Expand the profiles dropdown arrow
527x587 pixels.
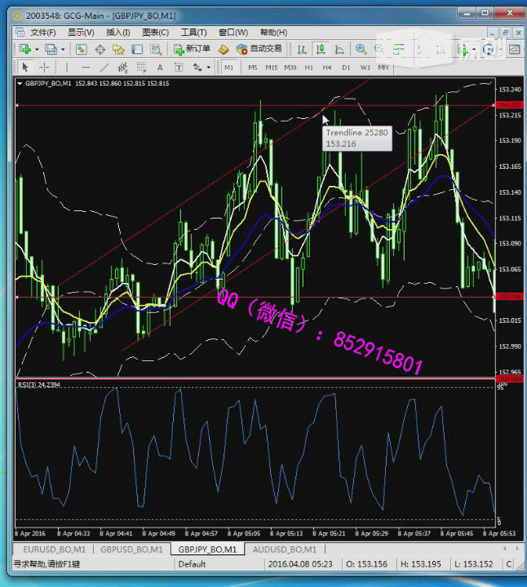click(63, 50)
